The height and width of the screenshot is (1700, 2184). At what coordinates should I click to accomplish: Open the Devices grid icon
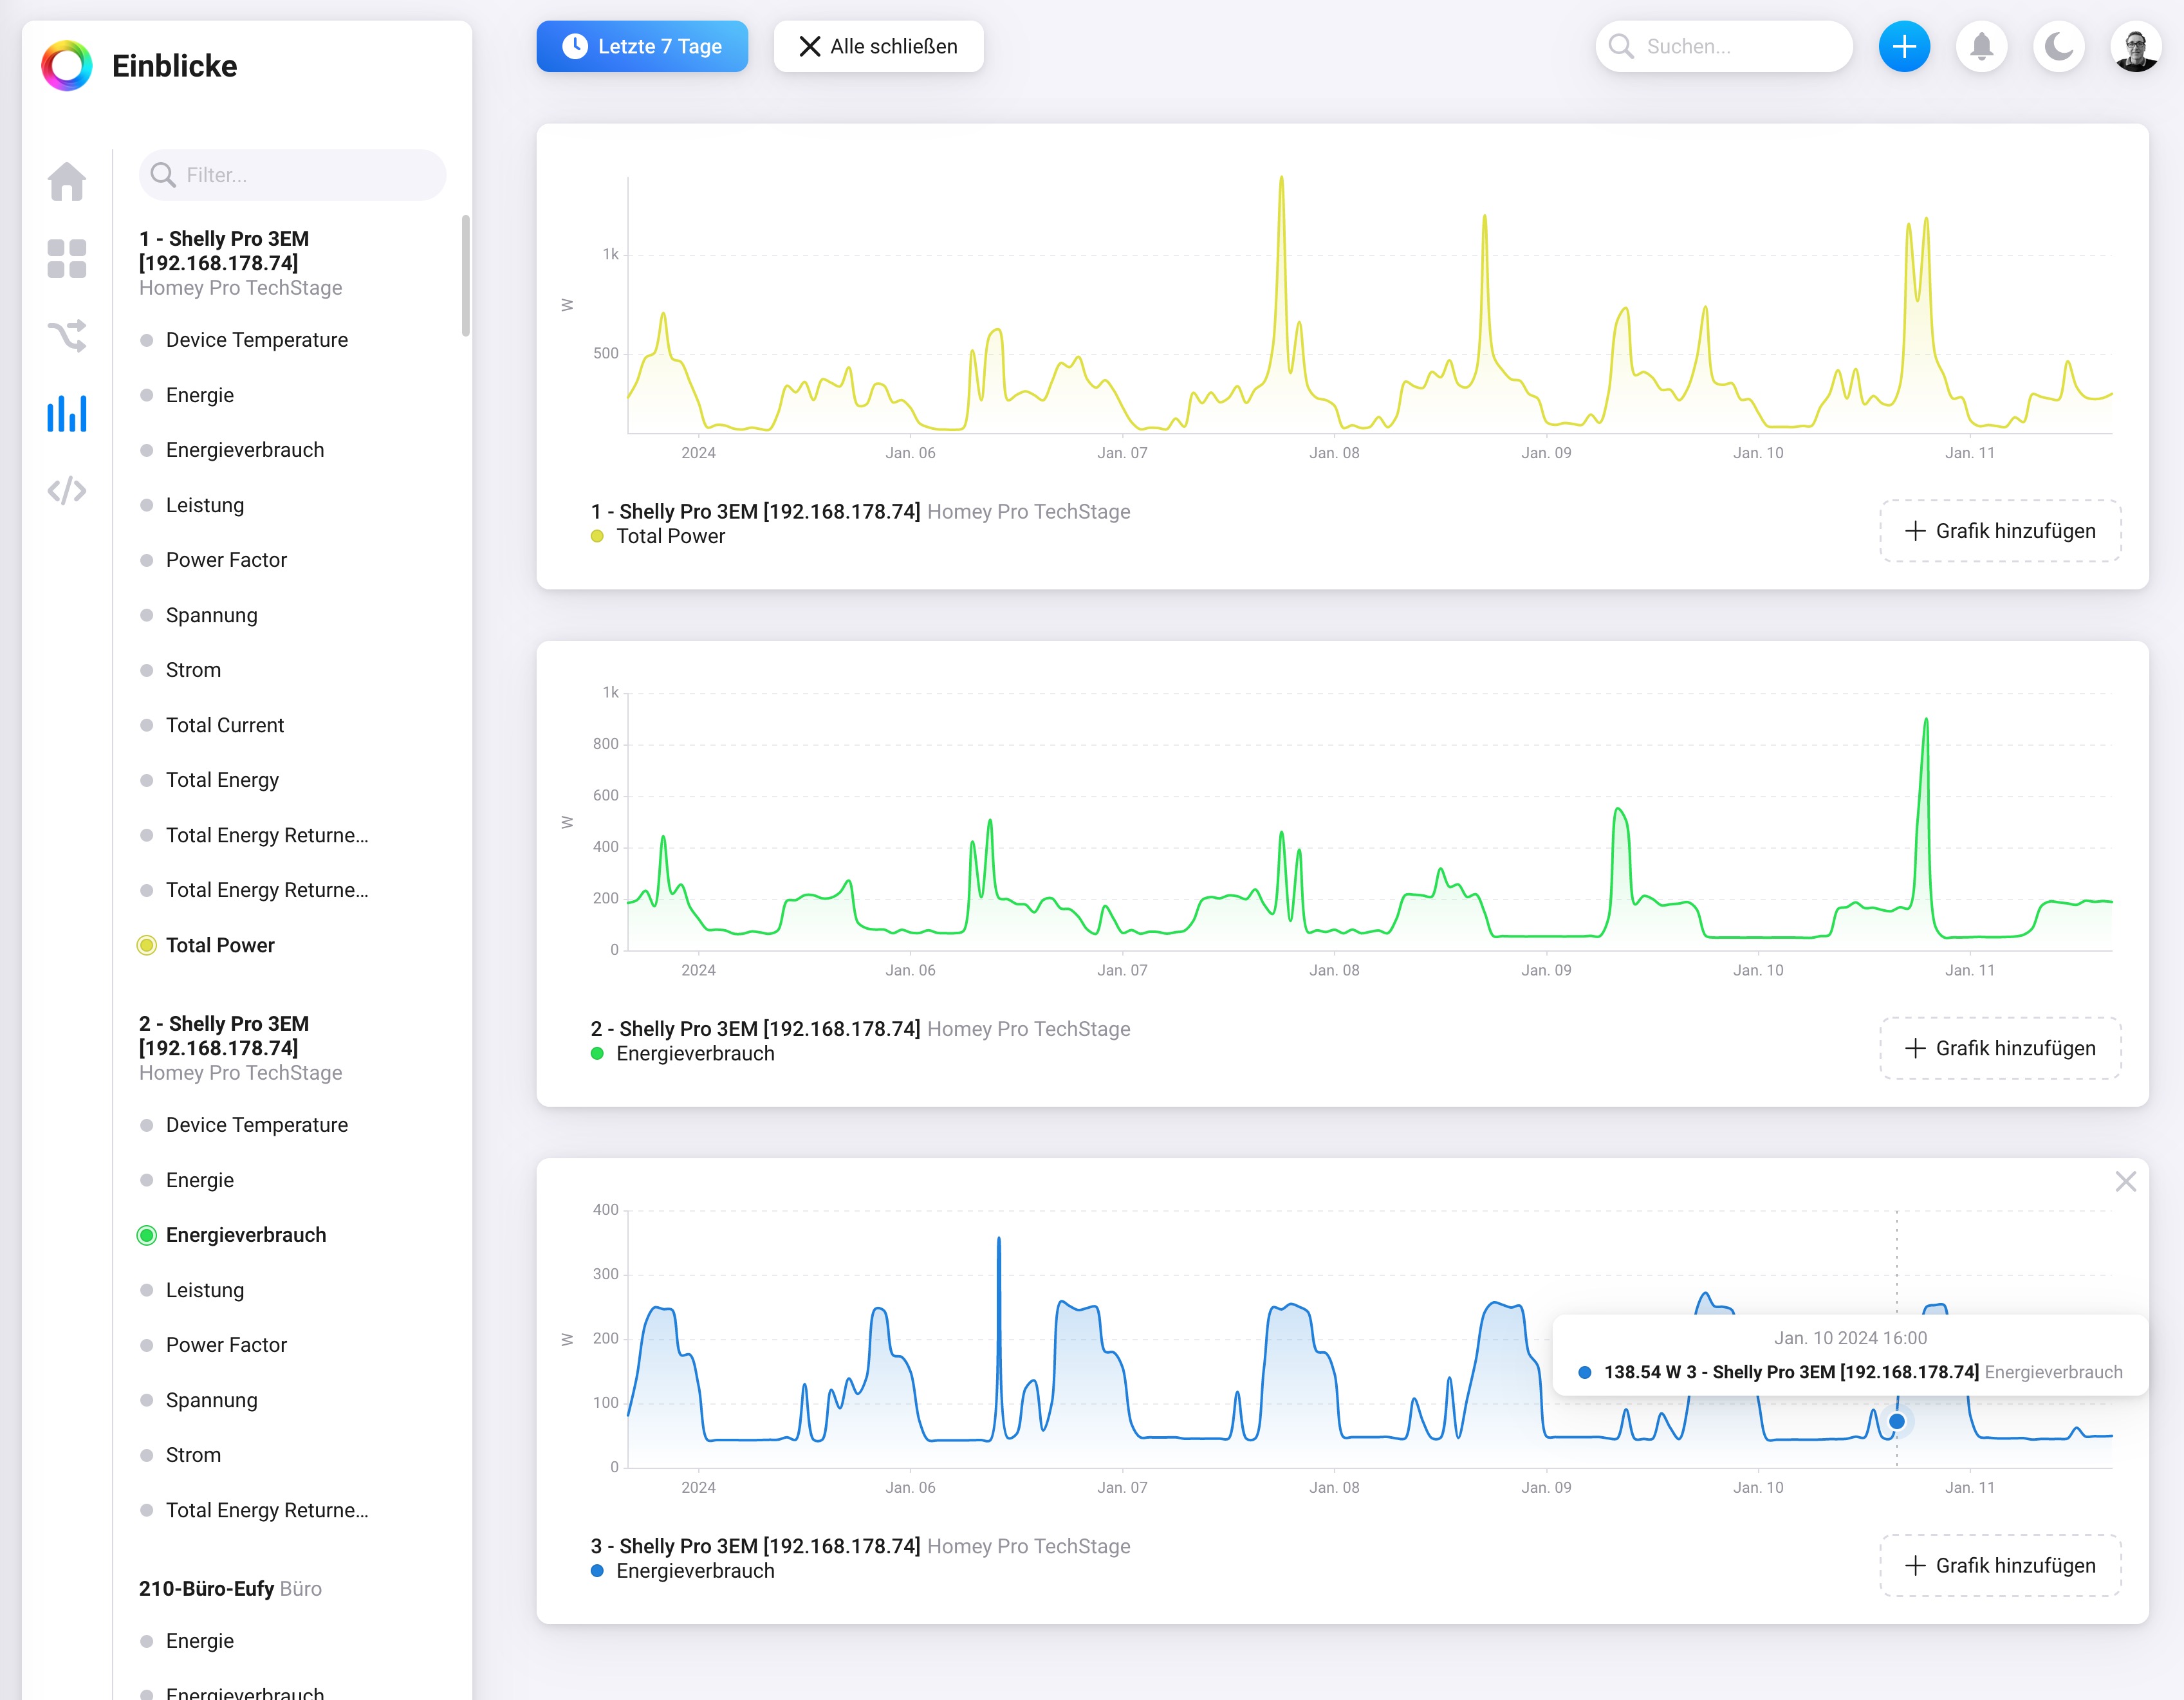pos(67,258)
